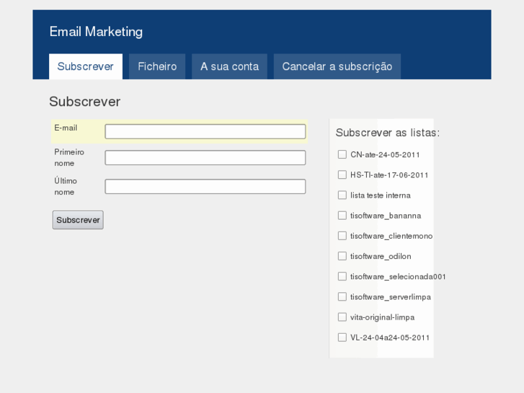Enable the tisoftware_serverlimpa checkbox
Screen dimensions: 524x393
[342, 296]
